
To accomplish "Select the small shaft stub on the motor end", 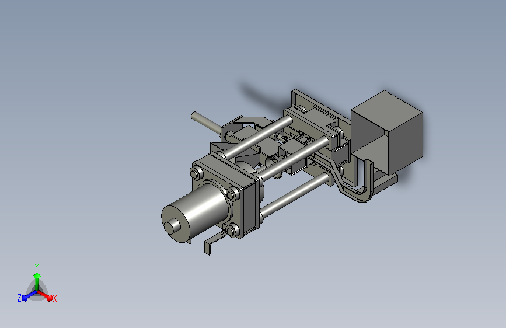I will pyautogui.click(x=172, y=225).
